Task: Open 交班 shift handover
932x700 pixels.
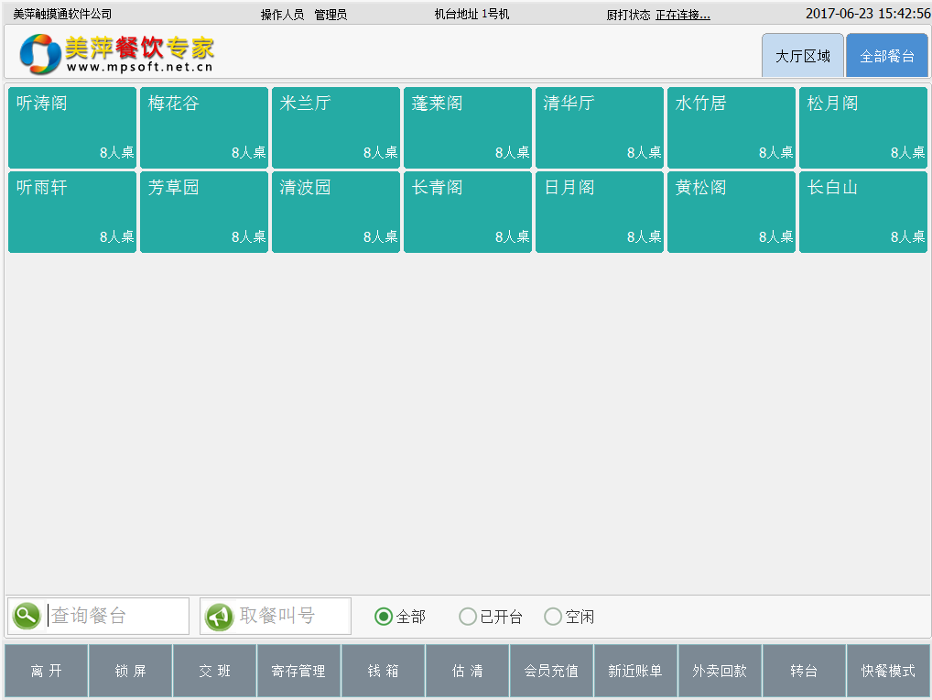Action: point(215,671)
